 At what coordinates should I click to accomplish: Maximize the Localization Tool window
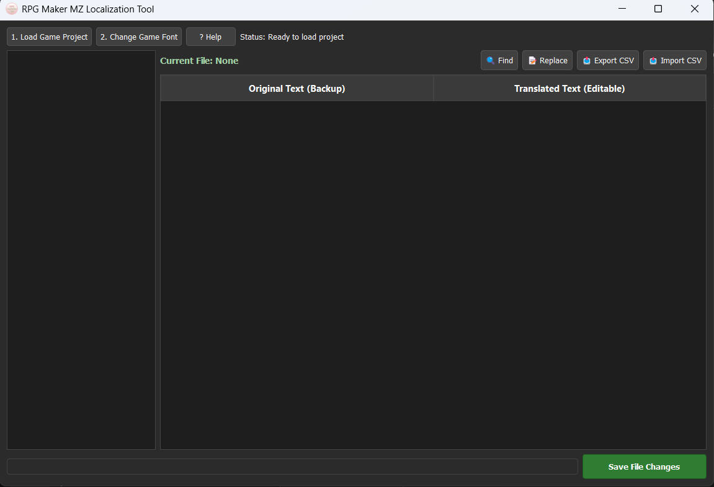pyautogui.click(x=658, y=9)
